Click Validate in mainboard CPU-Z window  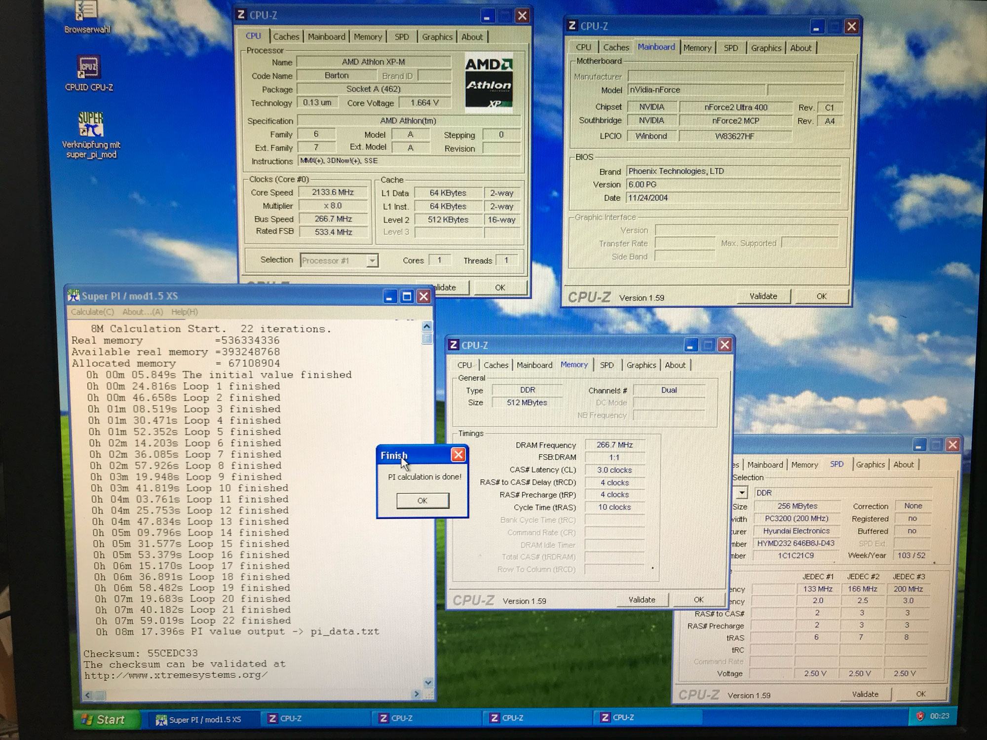click(x=763, y=296)
